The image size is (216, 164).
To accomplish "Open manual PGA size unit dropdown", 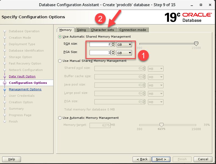I will click(156, 102).
